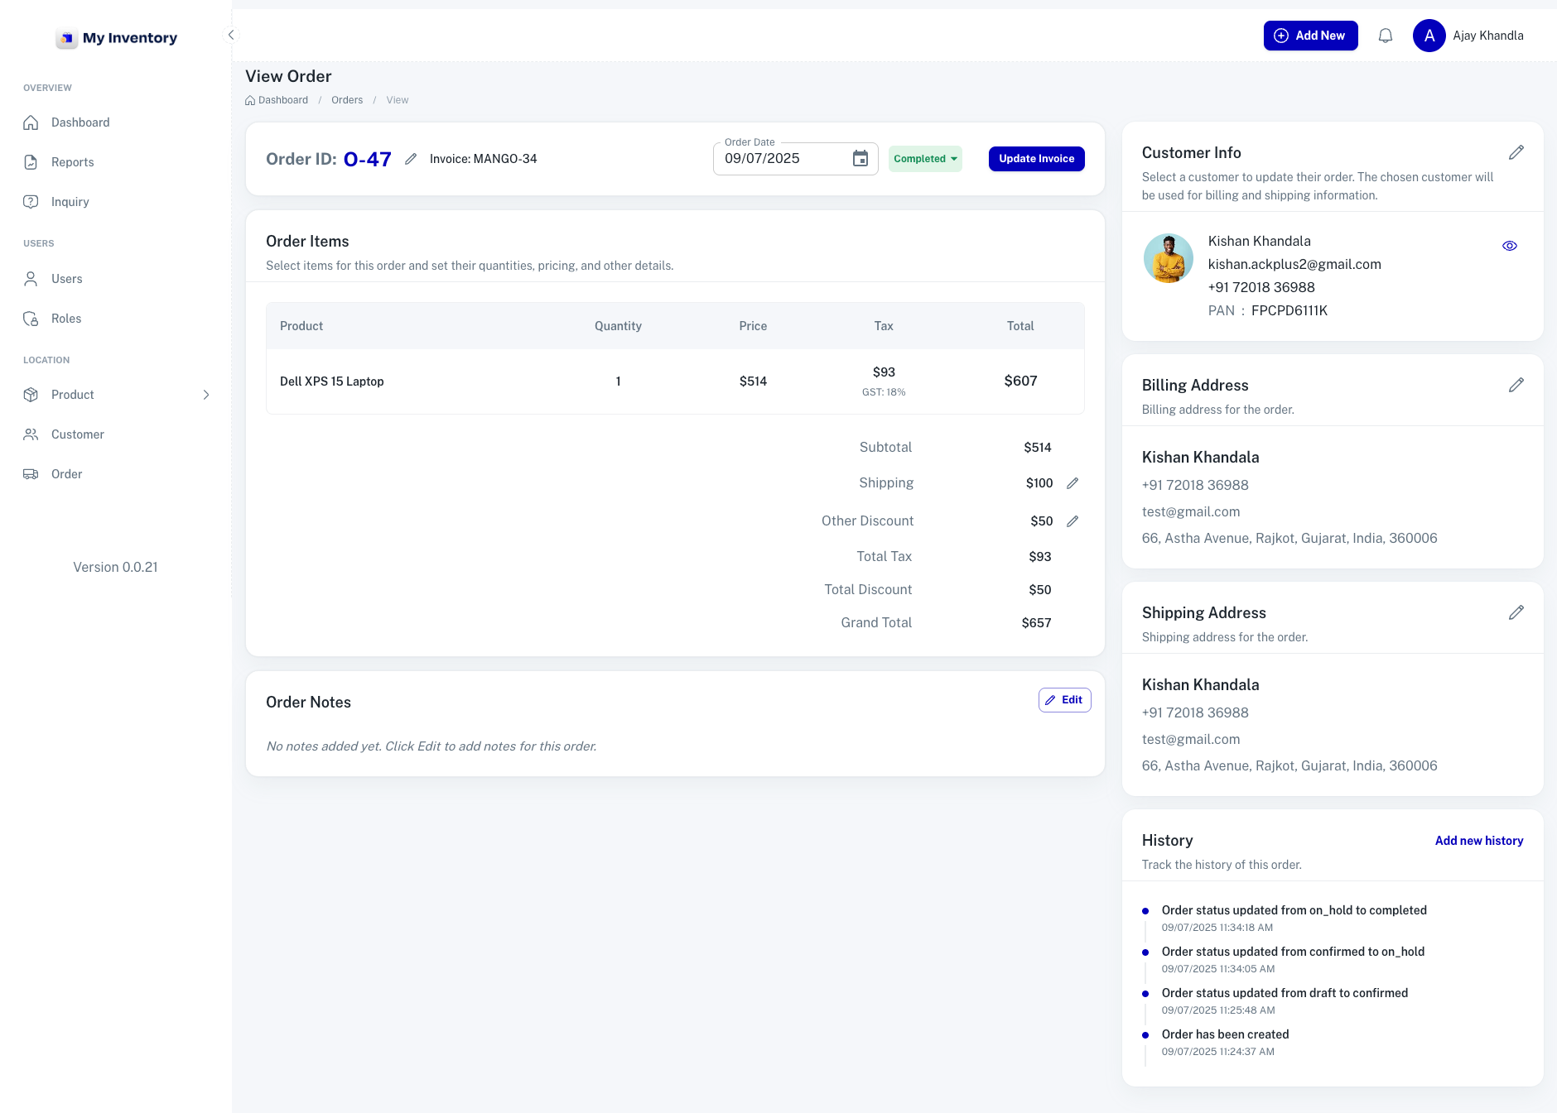Click the notification bell icon
The image size is (1557, 1113).
1386,36
